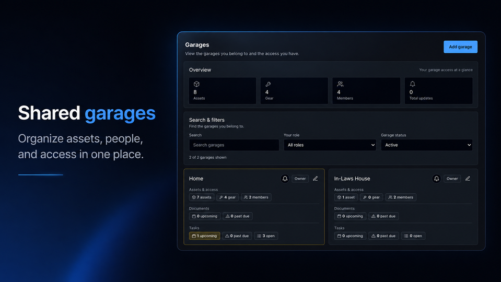Screen dimensions: 501x282
Task: Click the Owner badge on In-Laws House
Action: click(x=452, y=179)
